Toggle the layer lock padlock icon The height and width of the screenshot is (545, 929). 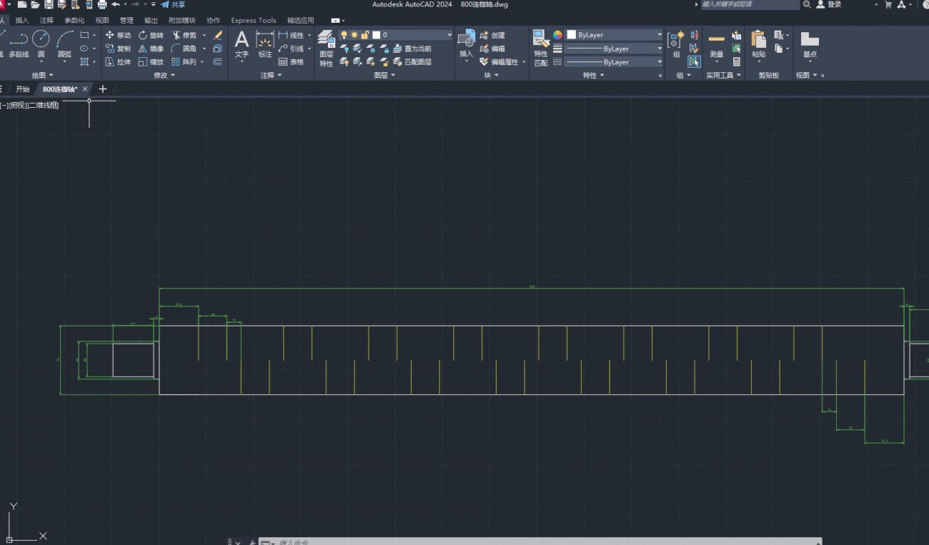coord(364,35)
